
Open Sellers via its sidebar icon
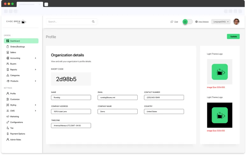pyautogui.click(x=8, y=52)
